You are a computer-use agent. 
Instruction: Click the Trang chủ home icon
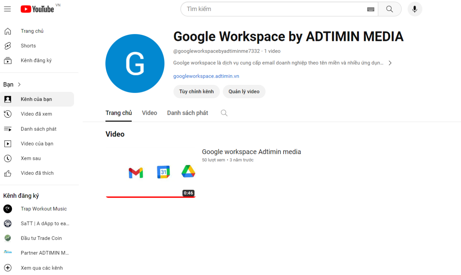8,31
